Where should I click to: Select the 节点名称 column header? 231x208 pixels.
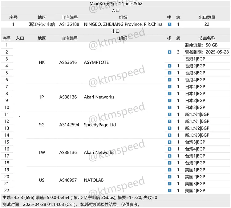(x=207, y=38)
